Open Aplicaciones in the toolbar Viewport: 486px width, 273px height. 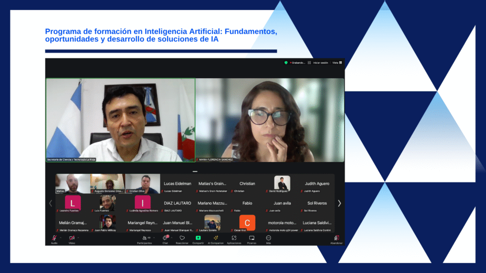(234, 238)
